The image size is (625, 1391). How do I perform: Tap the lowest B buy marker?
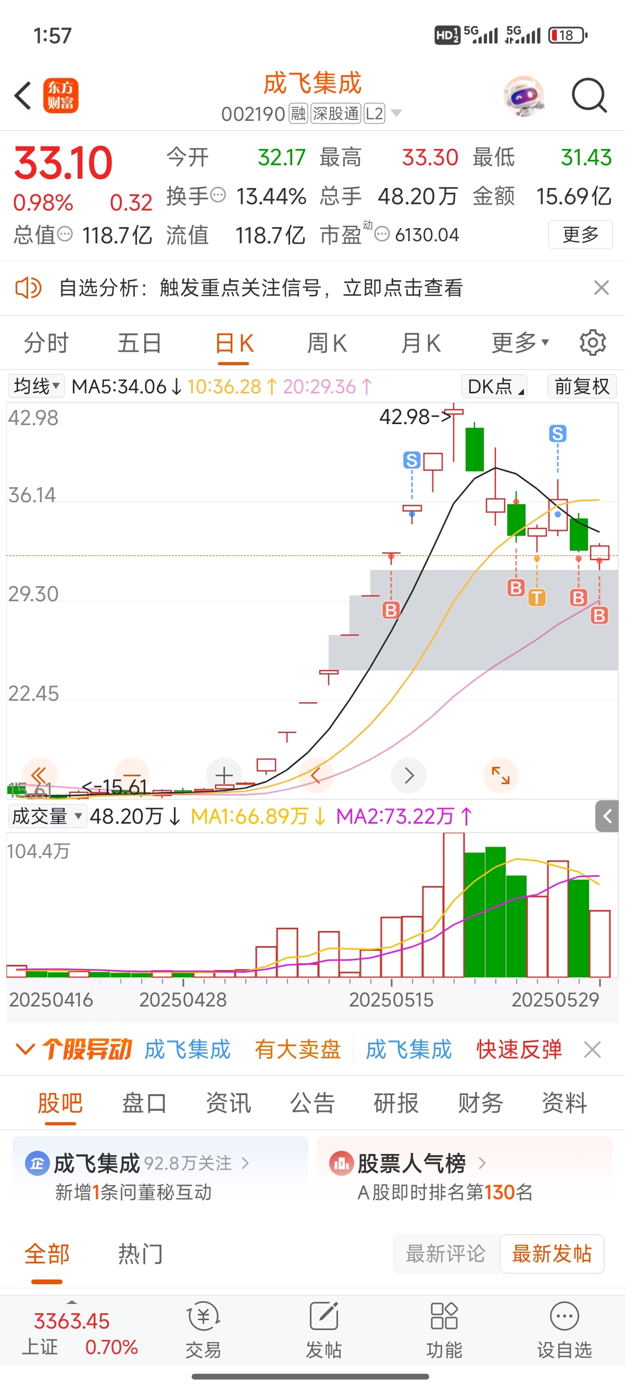point(599,615)
